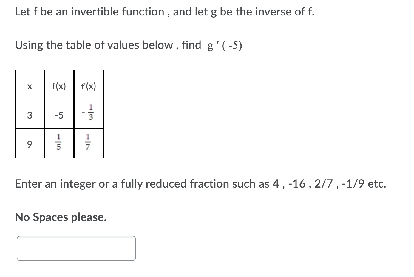Click the table cell containing -5
414x277 pixels.
pyautogui.click(x=59, y=115)
